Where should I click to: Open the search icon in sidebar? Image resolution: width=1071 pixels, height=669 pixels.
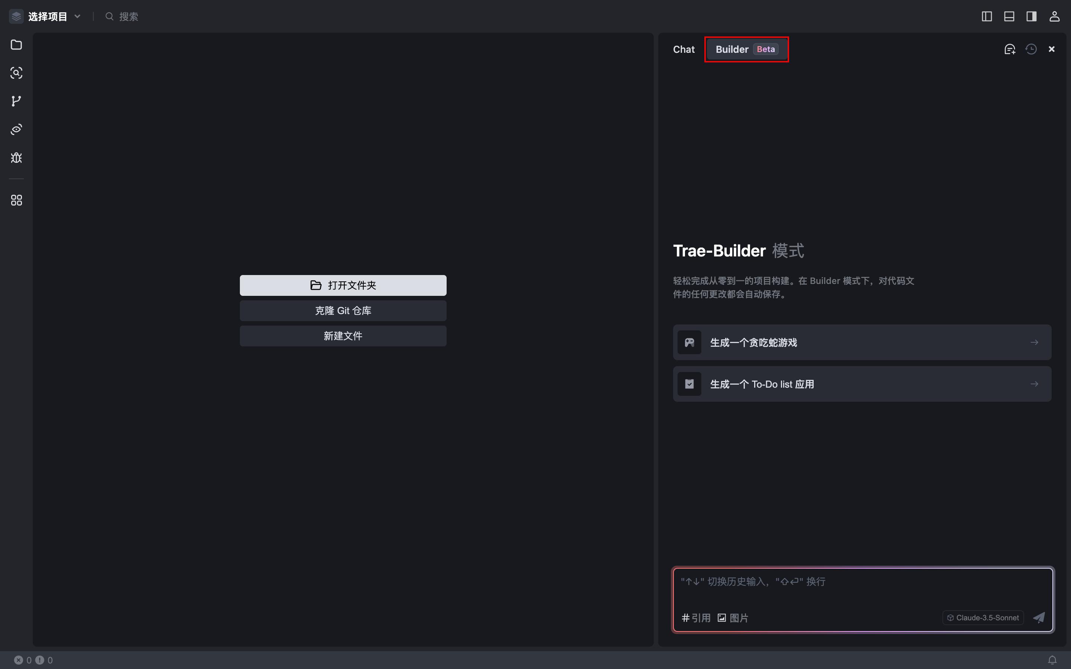pos(16,72)
